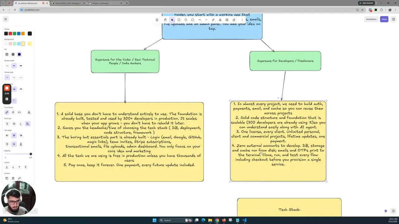Viewport: 399px width, 224px height.
Task: Choose dashed stroke style
Action: 14,77
